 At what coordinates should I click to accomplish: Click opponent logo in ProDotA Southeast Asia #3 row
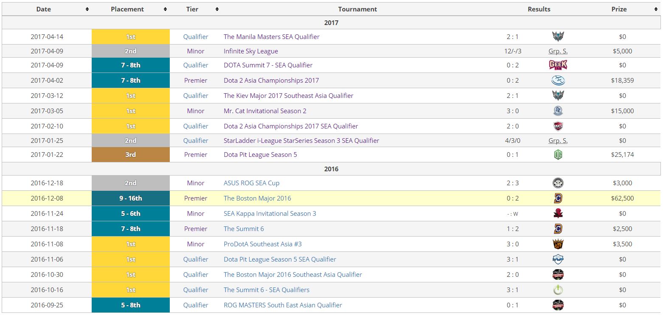tap(558, 244)
